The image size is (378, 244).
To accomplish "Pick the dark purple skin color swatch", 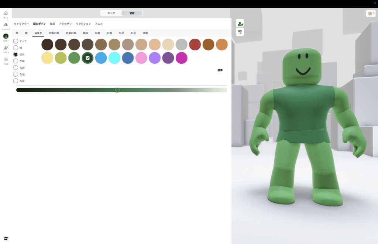I will (168, 58).
